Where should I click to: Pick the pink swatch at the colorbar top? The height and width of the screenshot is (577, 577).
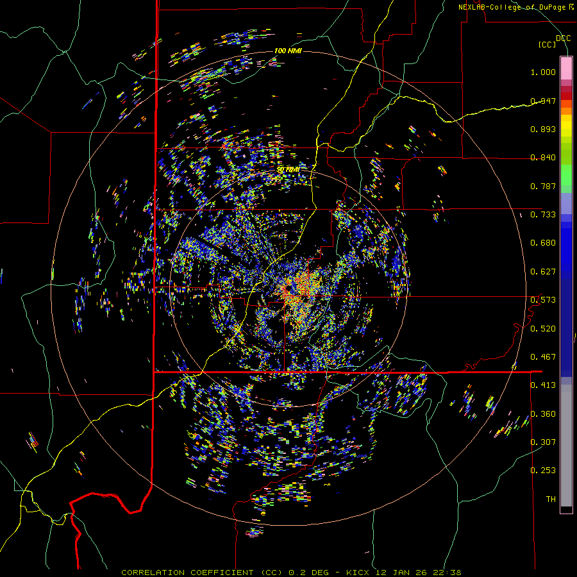pos(566,68)
